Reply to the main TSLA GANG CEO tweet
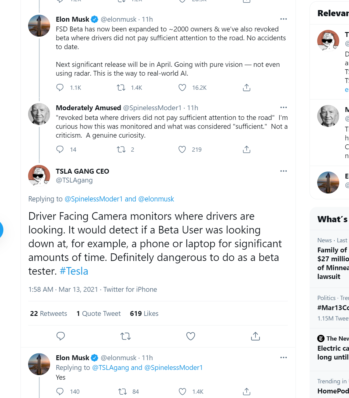The height and width of the screenshot is (398, 349). [61, 336]
